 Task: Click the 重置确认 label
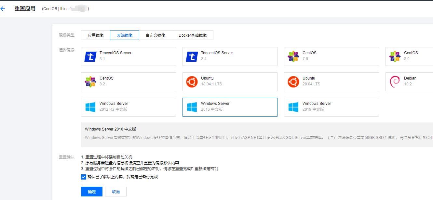(67, 157)
